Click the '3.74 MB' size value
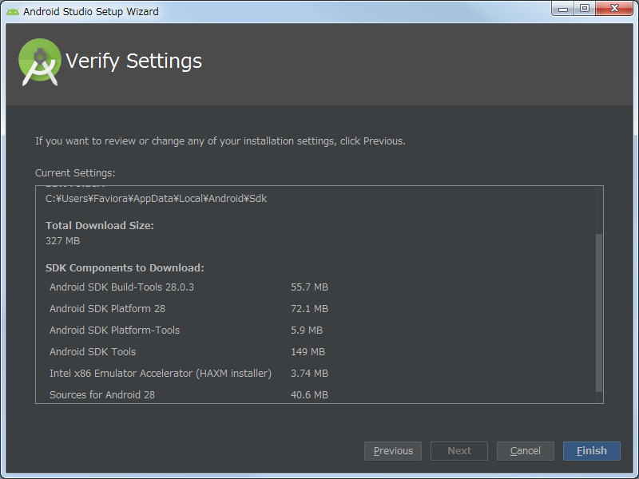This screenshot has height=479, width=639. pos(309,374)
